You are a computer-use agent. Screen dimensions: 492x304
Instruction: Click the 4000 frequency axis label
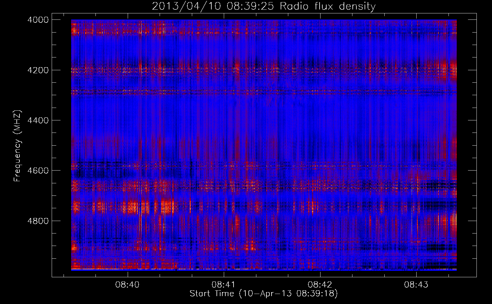point(38,20)
